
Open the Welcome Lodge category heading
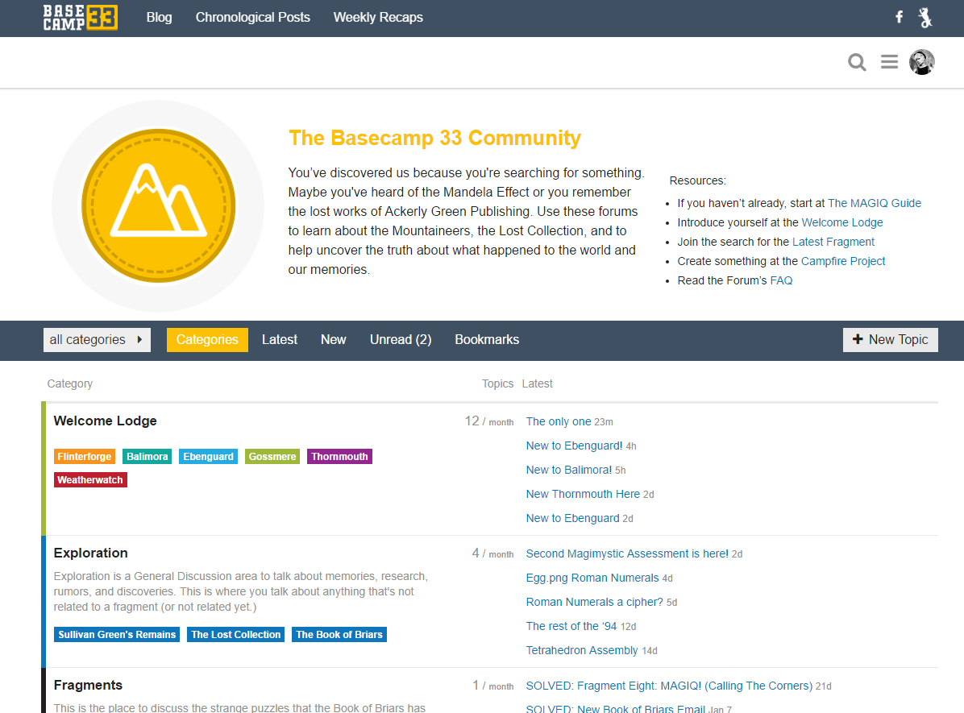pyautogui.click(x=105, y=421)
